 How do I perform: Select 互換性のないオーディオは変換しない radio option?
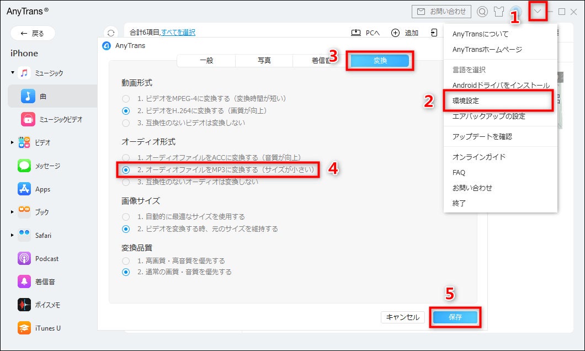[126, 182]
